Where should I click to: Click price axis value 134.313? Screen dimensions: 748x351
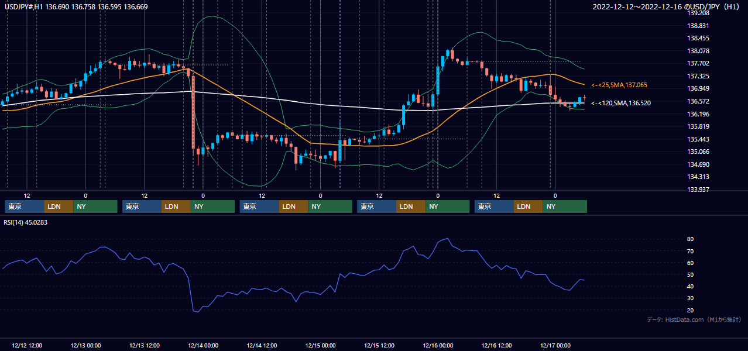[x=697, y=177]
